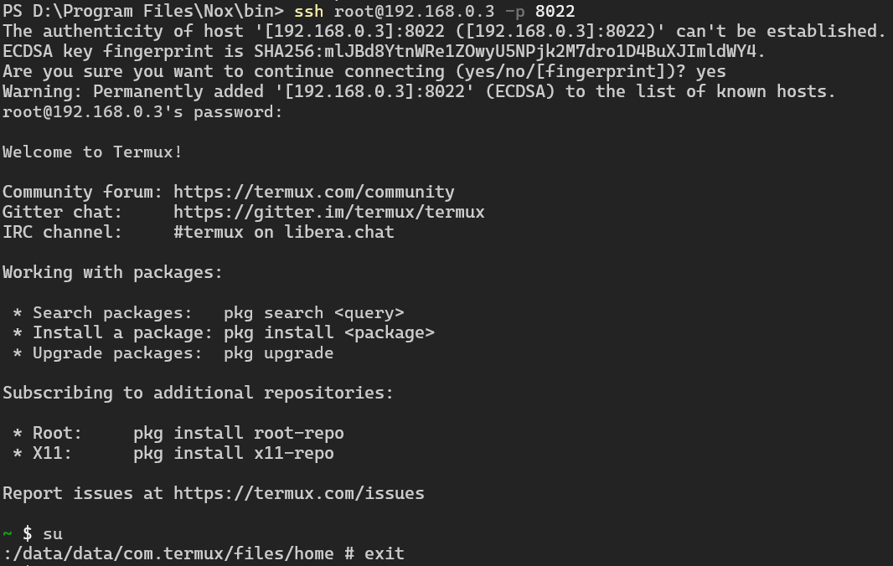
Task: Click port number 8022 in the ssh command
Action: (555, 12)
